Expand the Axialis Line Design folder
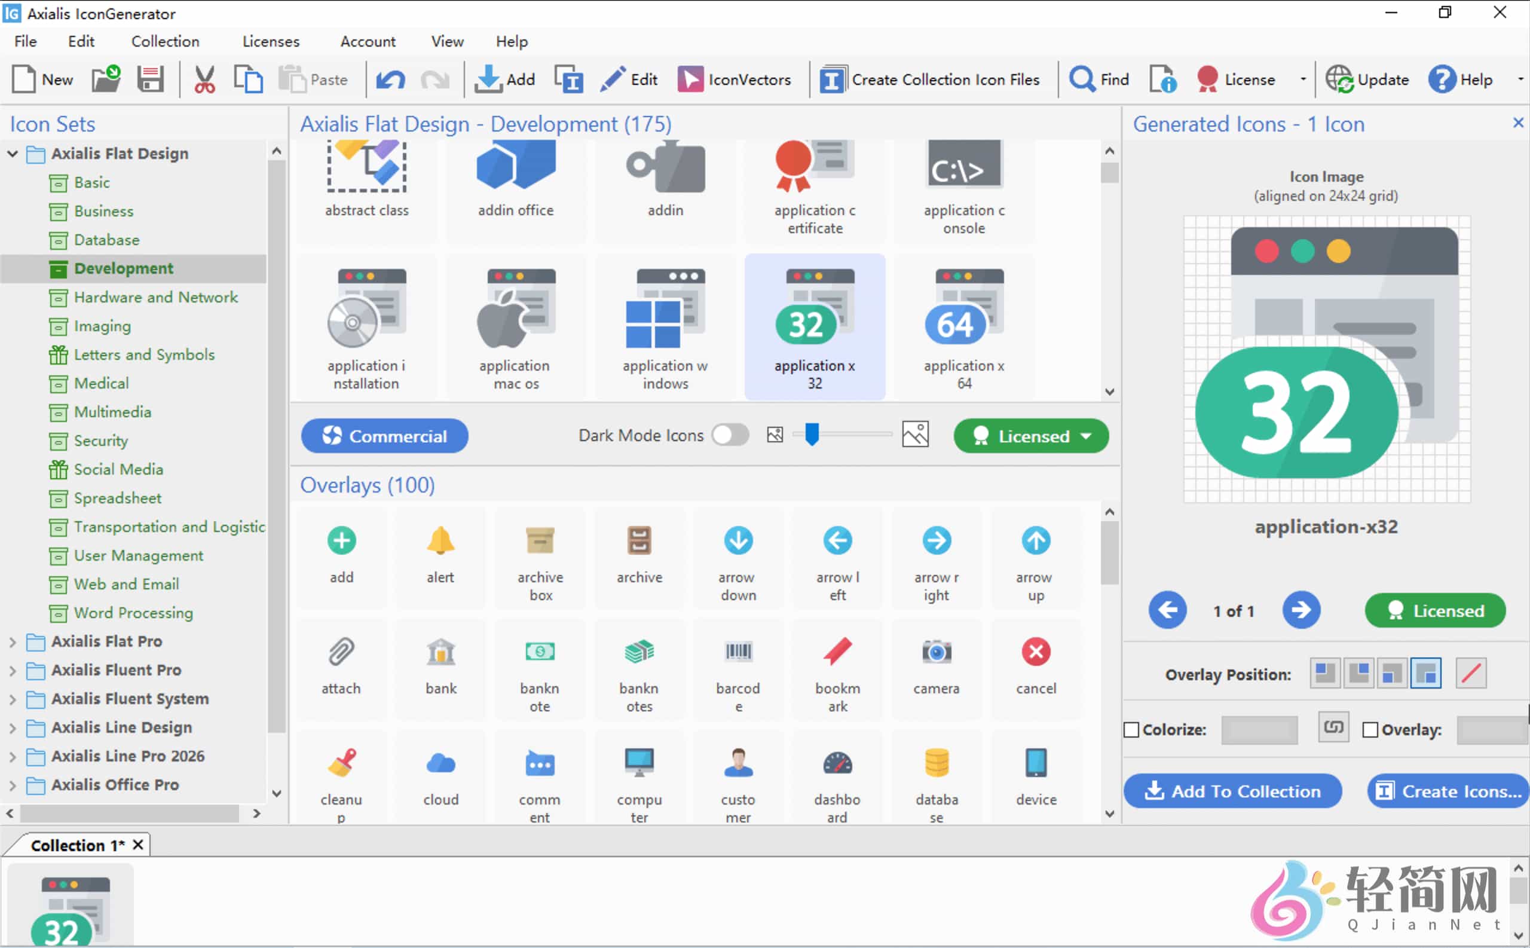The height and width of the screenshot is (948, 1530). (x=13, y=727)
